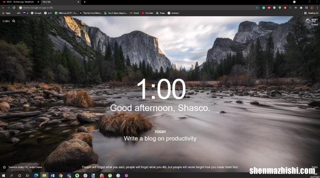
Task: Open the Google bookmark
Action: [36, 13]
